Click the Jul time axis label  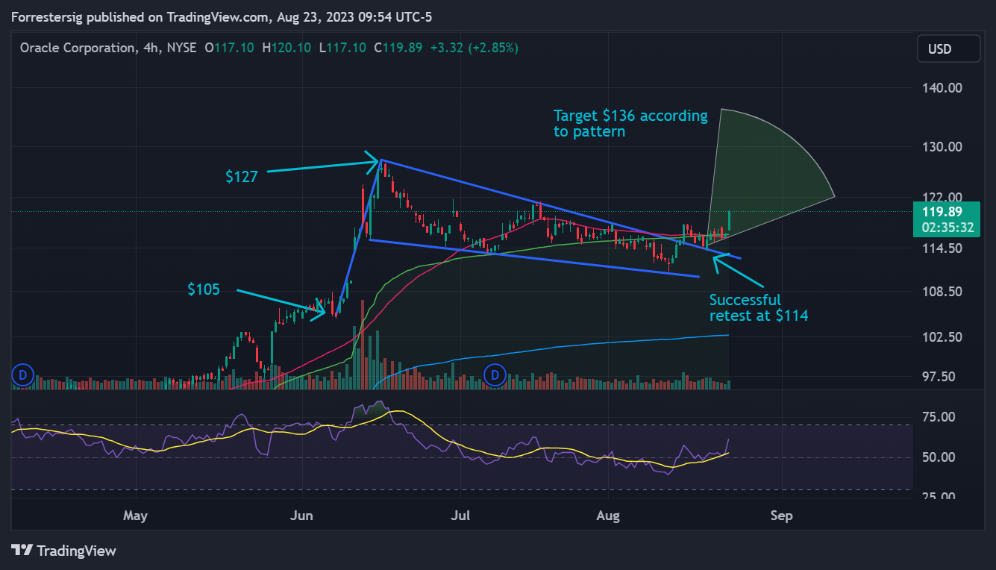460,516
